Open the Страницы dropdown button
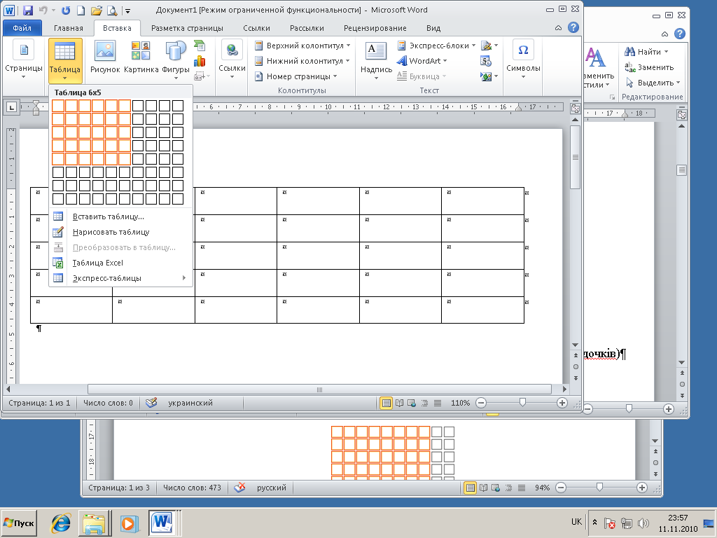Screen dimensions: 717x538 click(24, 61)
